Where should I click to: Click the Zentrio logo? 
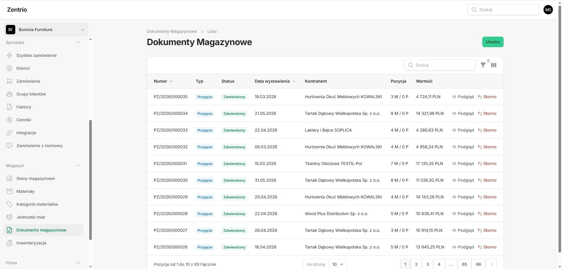[17, 10]
